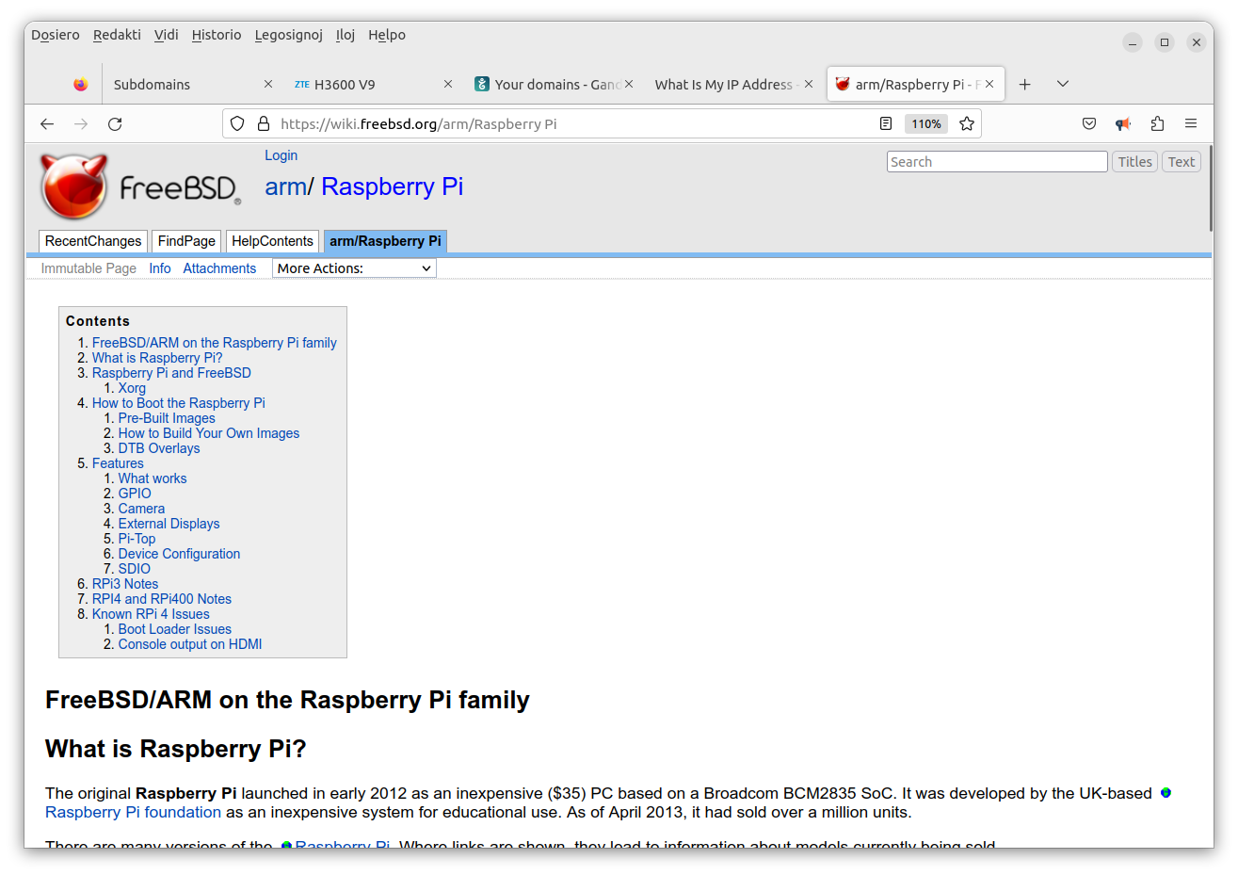Go forward with the arrow button

(81, 123)
